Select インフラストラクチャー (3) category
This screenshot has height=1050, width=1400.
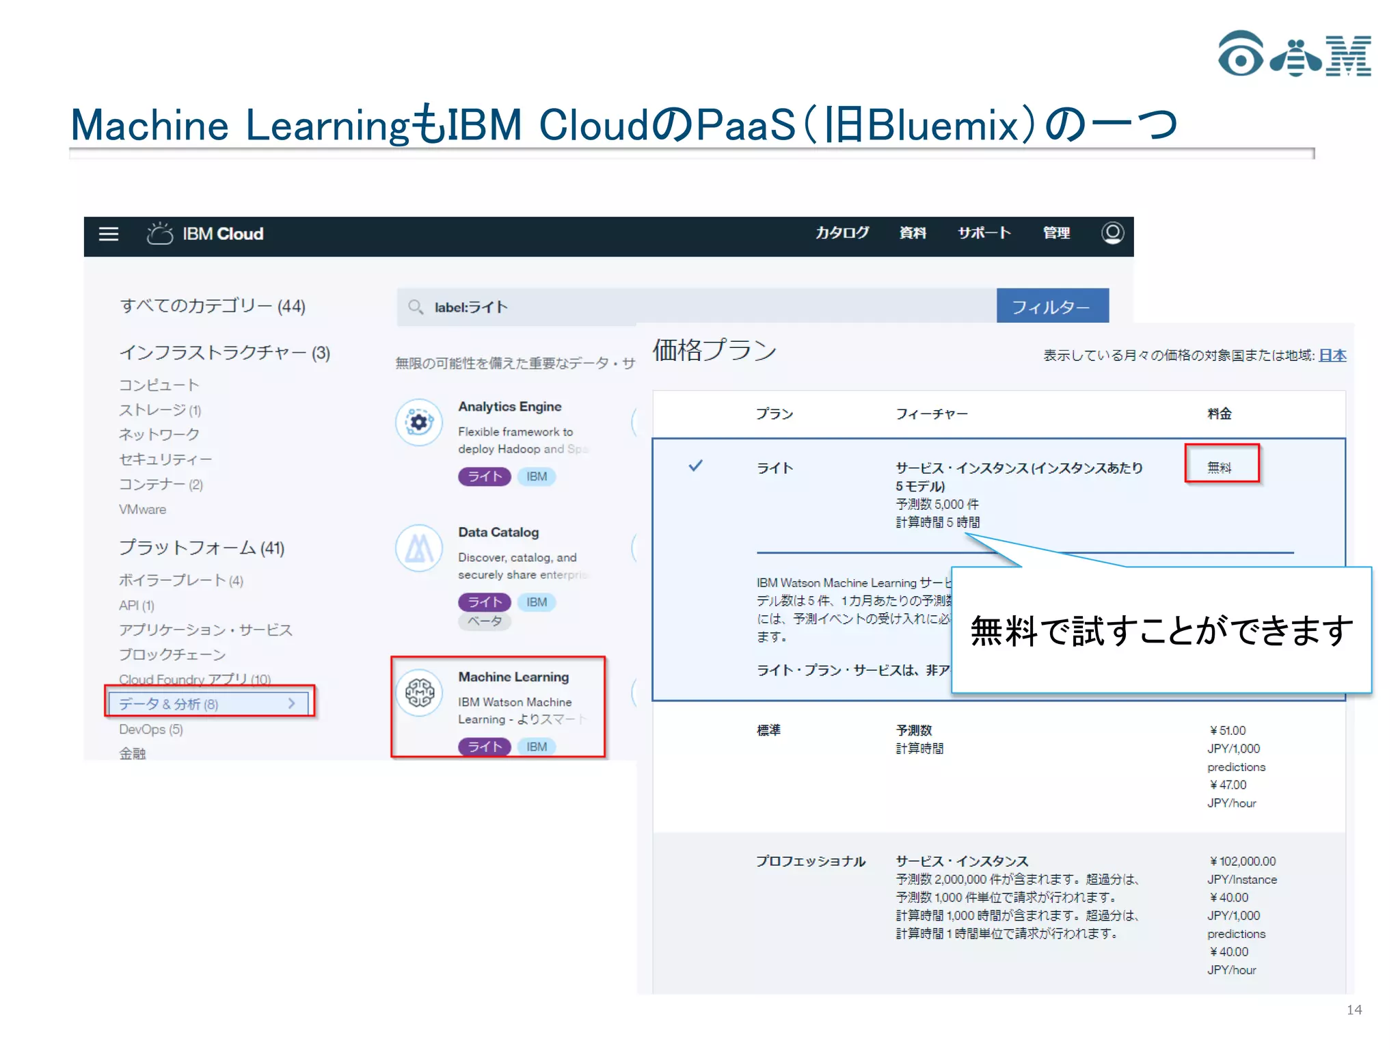pos(225,353)
